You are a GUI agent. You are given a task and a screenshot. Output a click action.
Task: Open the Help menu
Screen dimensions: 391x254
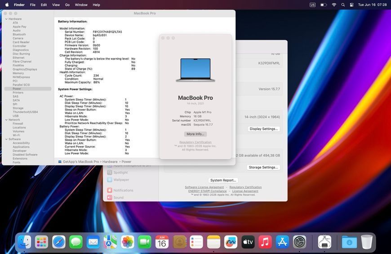pos(96,5)
